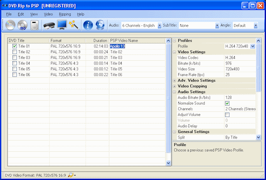Click title list scroll down arrow
This screenshot has height=180, width=266.
click(168, 163)
